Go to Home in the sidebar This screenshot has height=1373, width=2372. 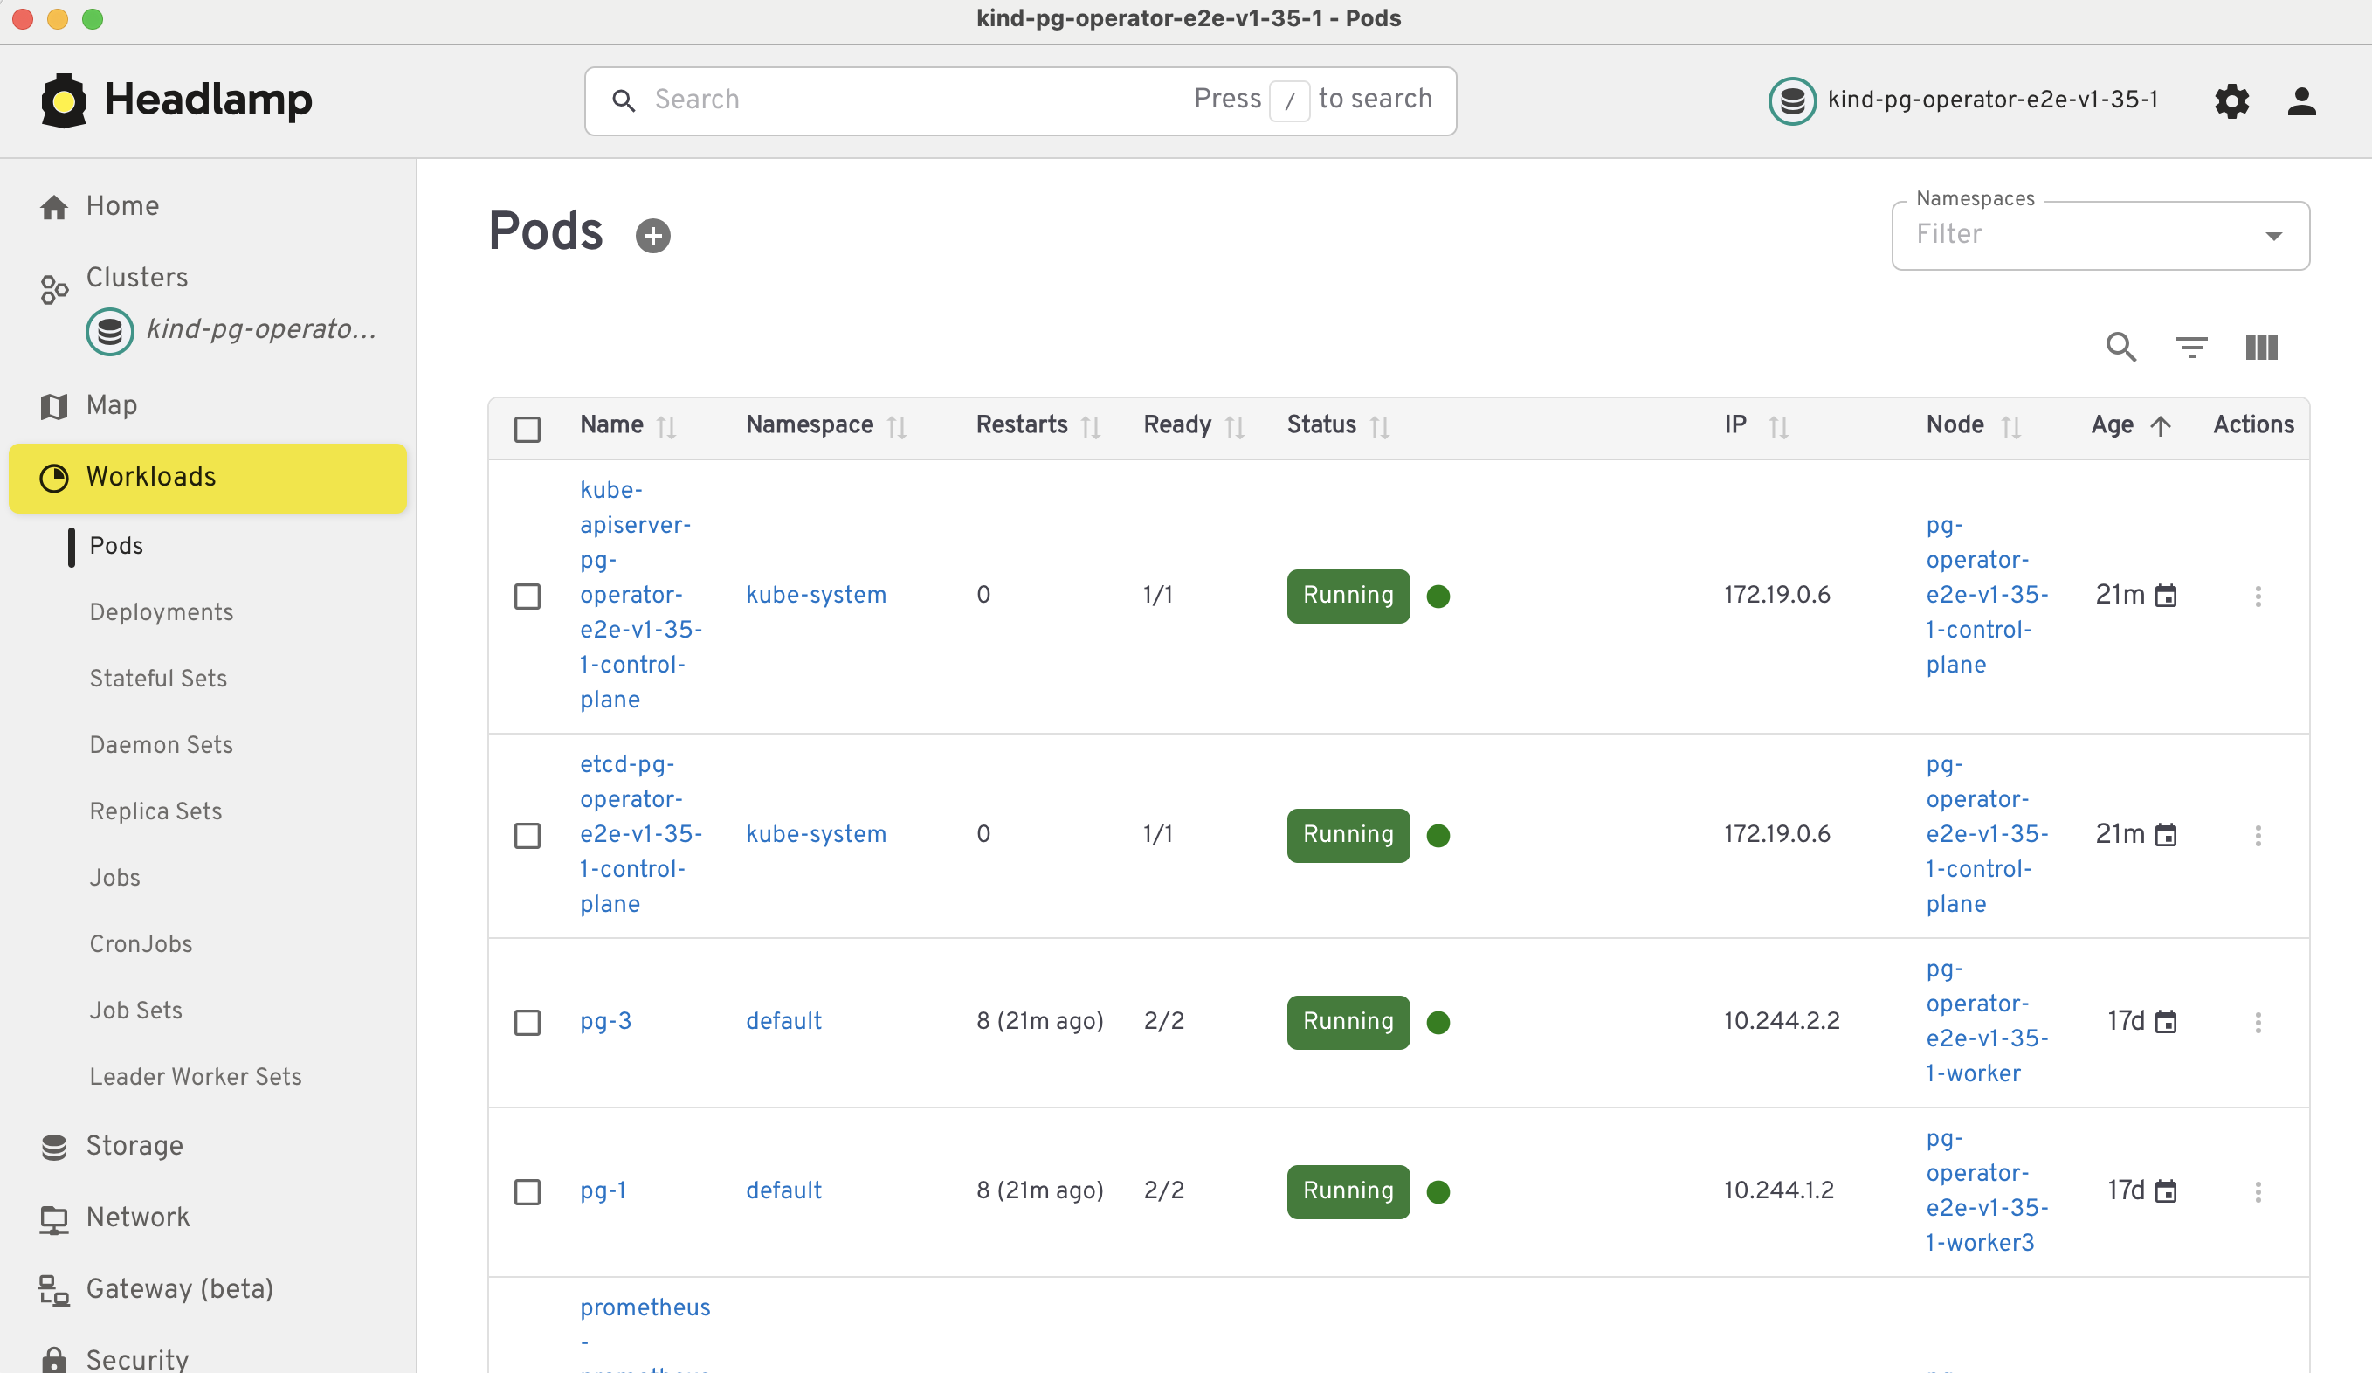[122, 206]
